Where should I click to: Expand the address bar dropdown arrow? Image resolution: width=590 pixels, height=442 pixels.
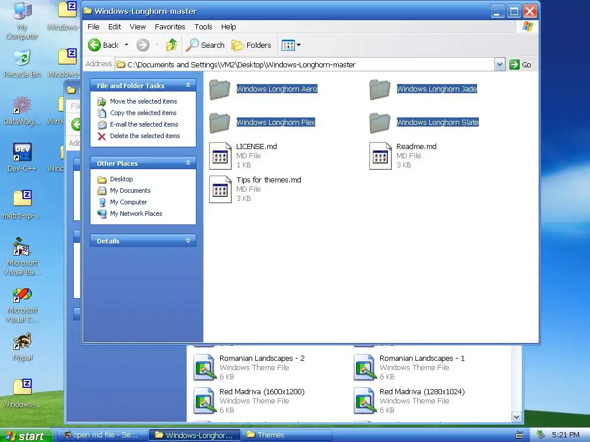tap(500, 64)
